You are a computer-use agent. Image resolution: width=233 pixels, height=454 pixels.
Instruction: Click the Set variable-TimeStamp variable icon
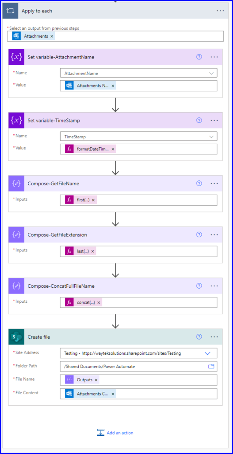point(15,121)
